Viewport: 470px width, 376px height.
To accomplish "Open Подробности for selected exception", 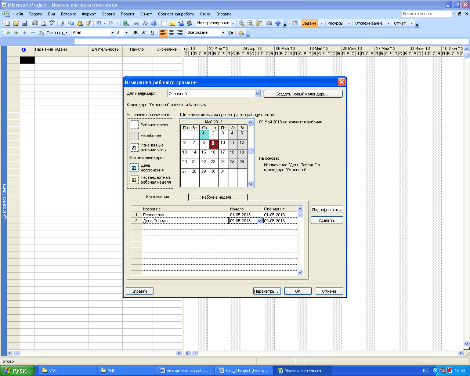I will (x=327, y=210).
